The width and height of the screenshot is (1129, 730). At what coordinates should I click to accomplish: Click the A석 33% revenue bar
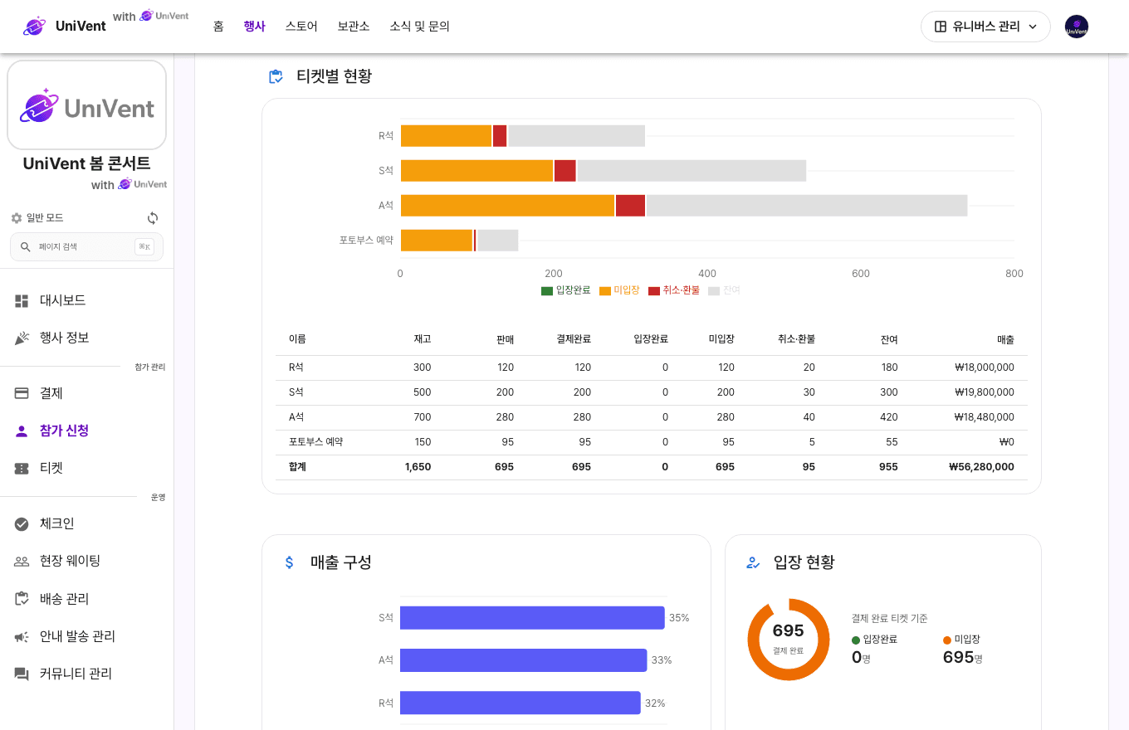pyautogui.click(x=523, y=660)
